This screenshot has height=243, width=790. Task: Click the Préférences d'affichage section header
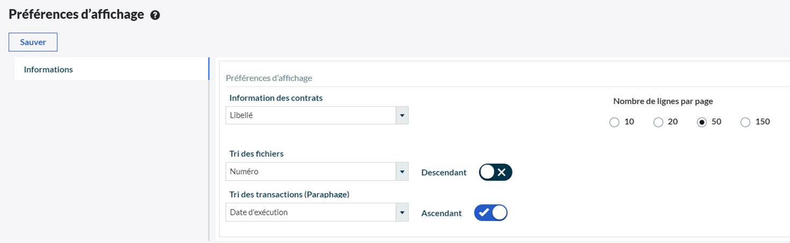[x=269, y=78]
